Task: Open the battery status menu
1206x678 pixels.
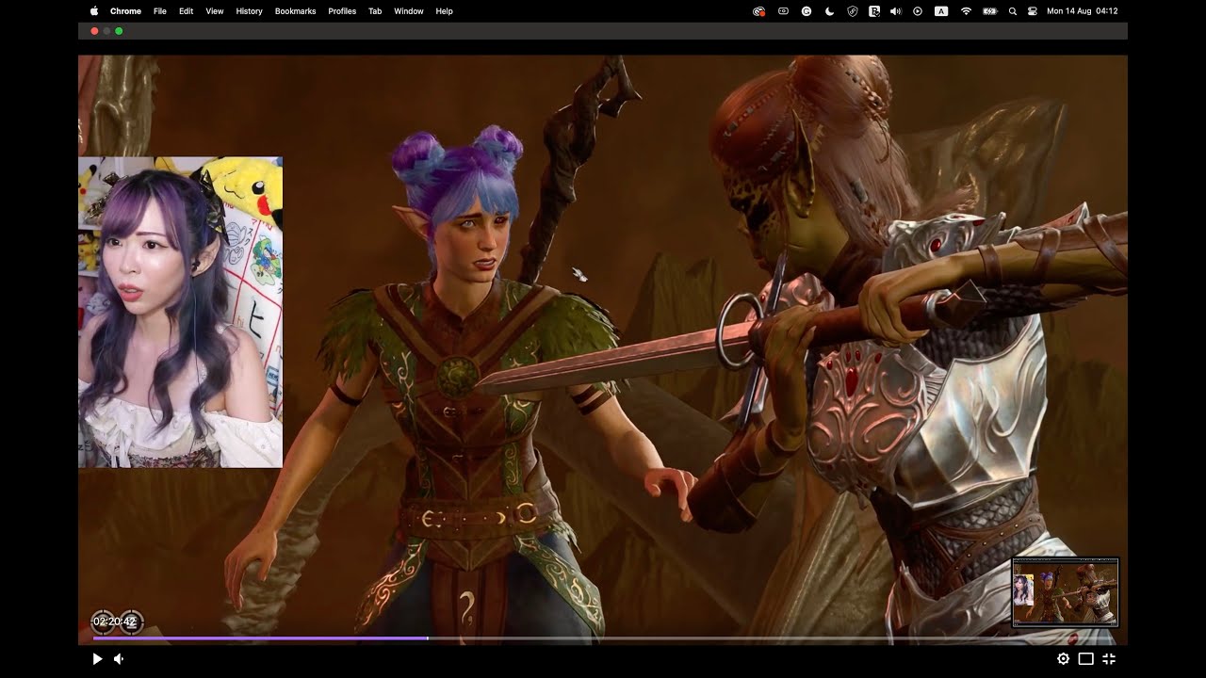Action: (990, 11)
